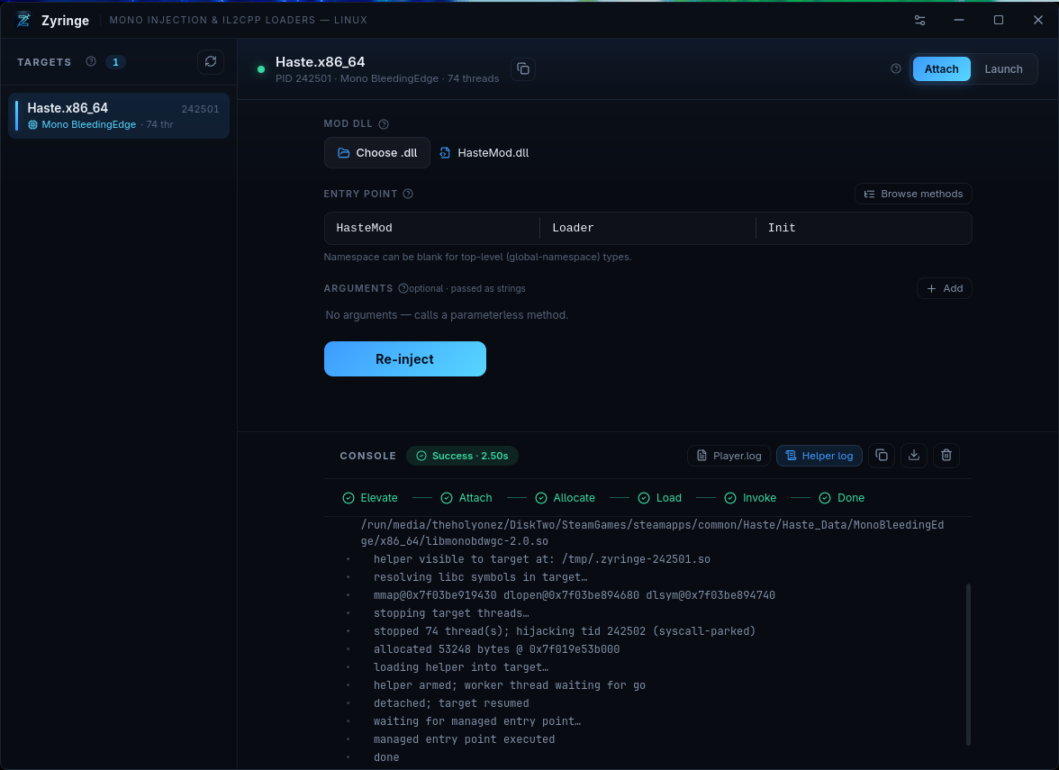This screenshot has height=770, width=1059.
Task: Click the HasteMod.dll file name
Action: click(493, 153)
